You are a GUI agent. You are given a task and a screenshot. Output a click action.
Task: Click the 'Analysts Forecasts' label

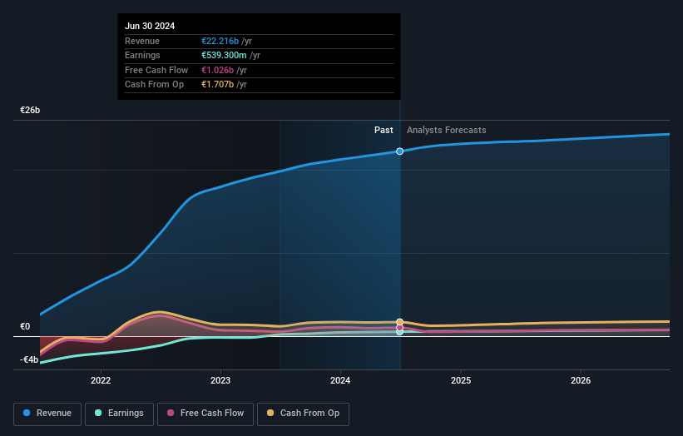(x=447, y=130)
